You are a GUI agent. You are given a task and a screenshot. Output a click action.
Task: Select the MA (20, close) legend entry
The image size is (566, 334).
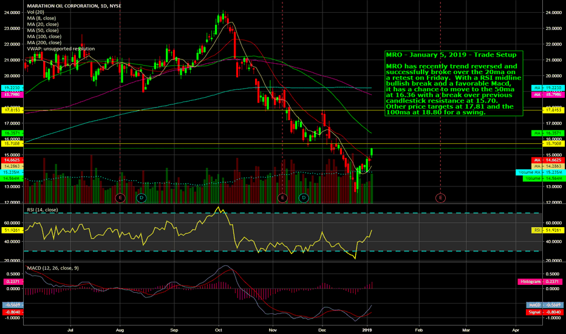(43, 24)
